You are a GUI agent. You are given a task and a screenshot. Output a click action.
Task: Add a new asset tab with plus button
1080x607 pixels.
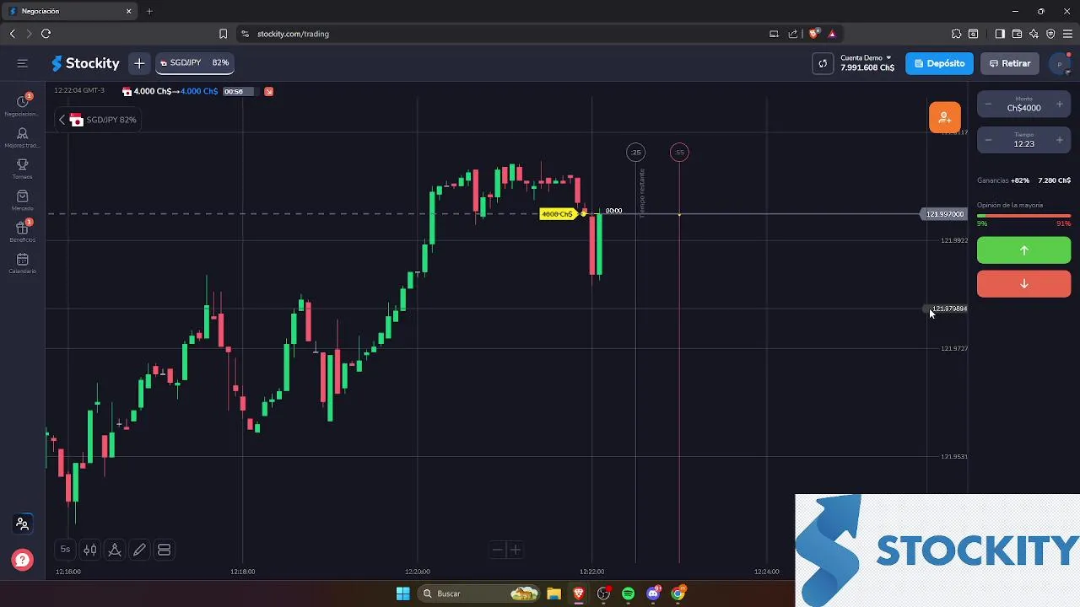[x=139, y=63]
